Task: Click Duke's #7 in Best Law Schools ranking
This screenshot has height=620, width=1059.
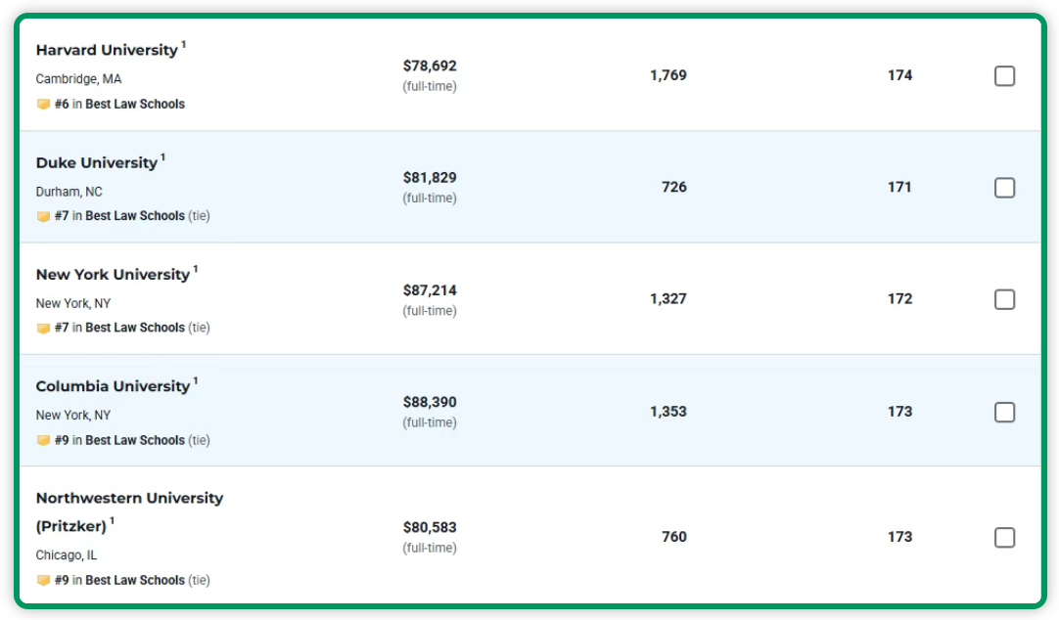Action: click(119, 216)
